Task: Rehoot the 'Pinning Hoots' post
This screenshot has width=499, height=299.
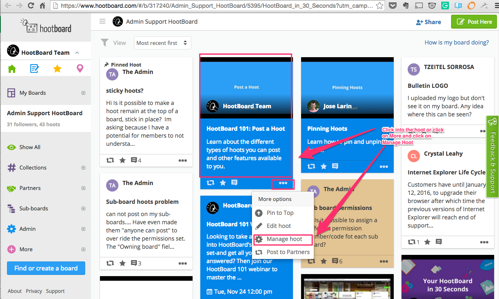Action: click(x=311, y=166)
